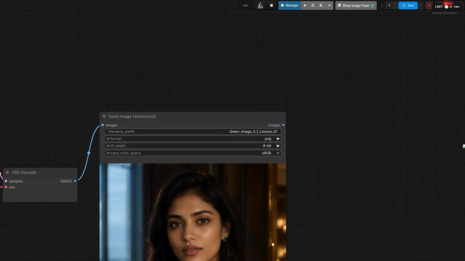Click the VAE Decode node title
The image size is (465, 261).
click(x=24, y=172)
